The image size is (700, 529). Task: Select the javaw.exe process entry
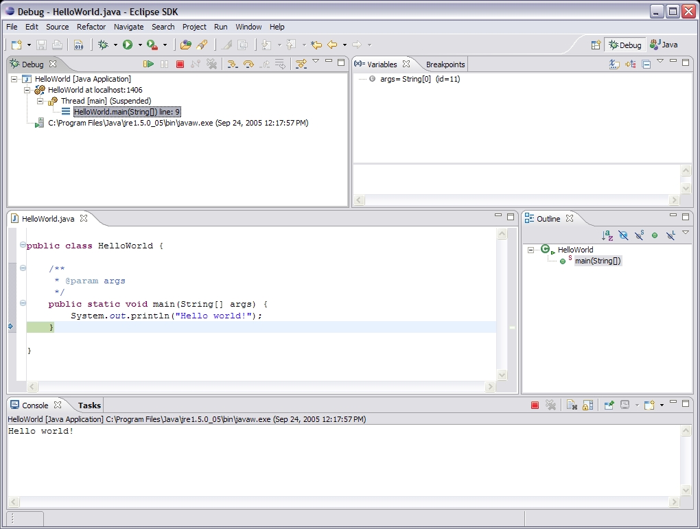coord(178,123)
